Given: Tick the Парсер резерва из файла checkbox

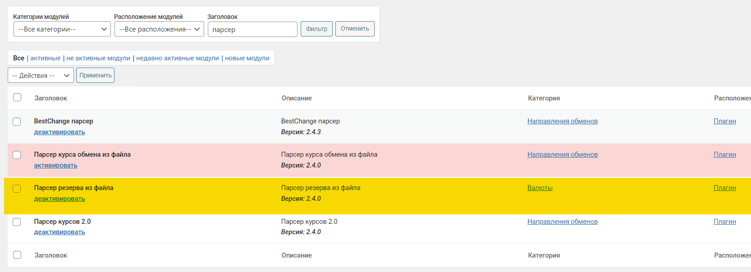Looking at the screenshot, I should pos(17,189).
